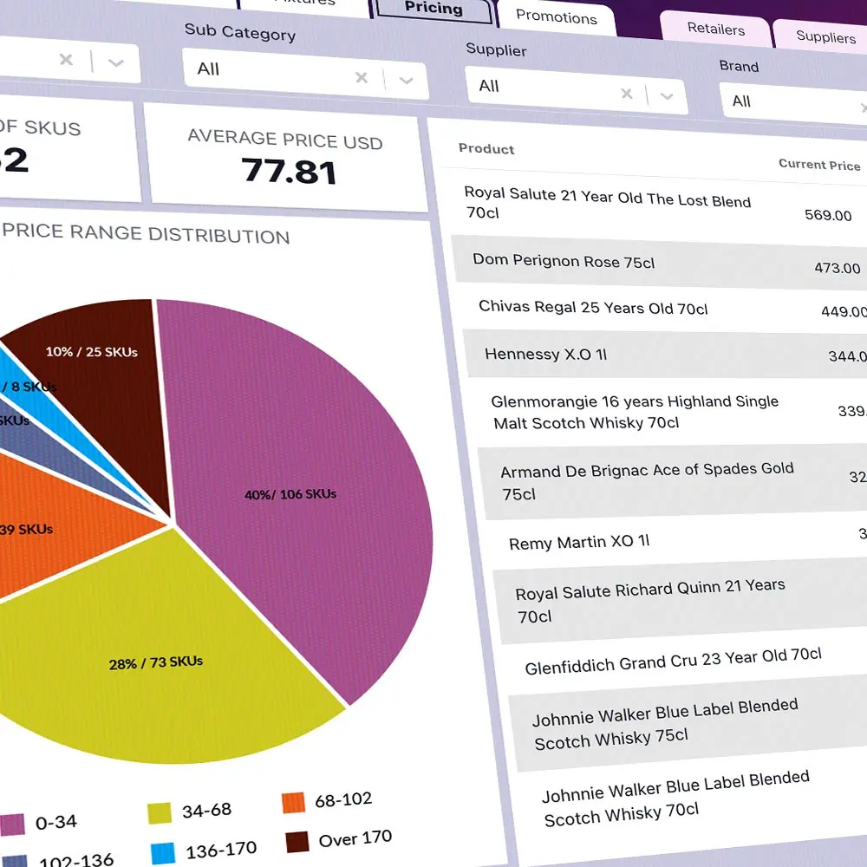867x867 pixels.
Task: Switch to the Pricing tab
Action: pos(433,9)
